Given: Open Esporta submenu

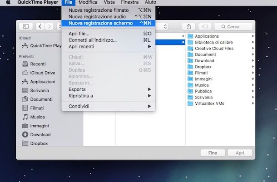Looking at the screenshot, I should (109, 89).
